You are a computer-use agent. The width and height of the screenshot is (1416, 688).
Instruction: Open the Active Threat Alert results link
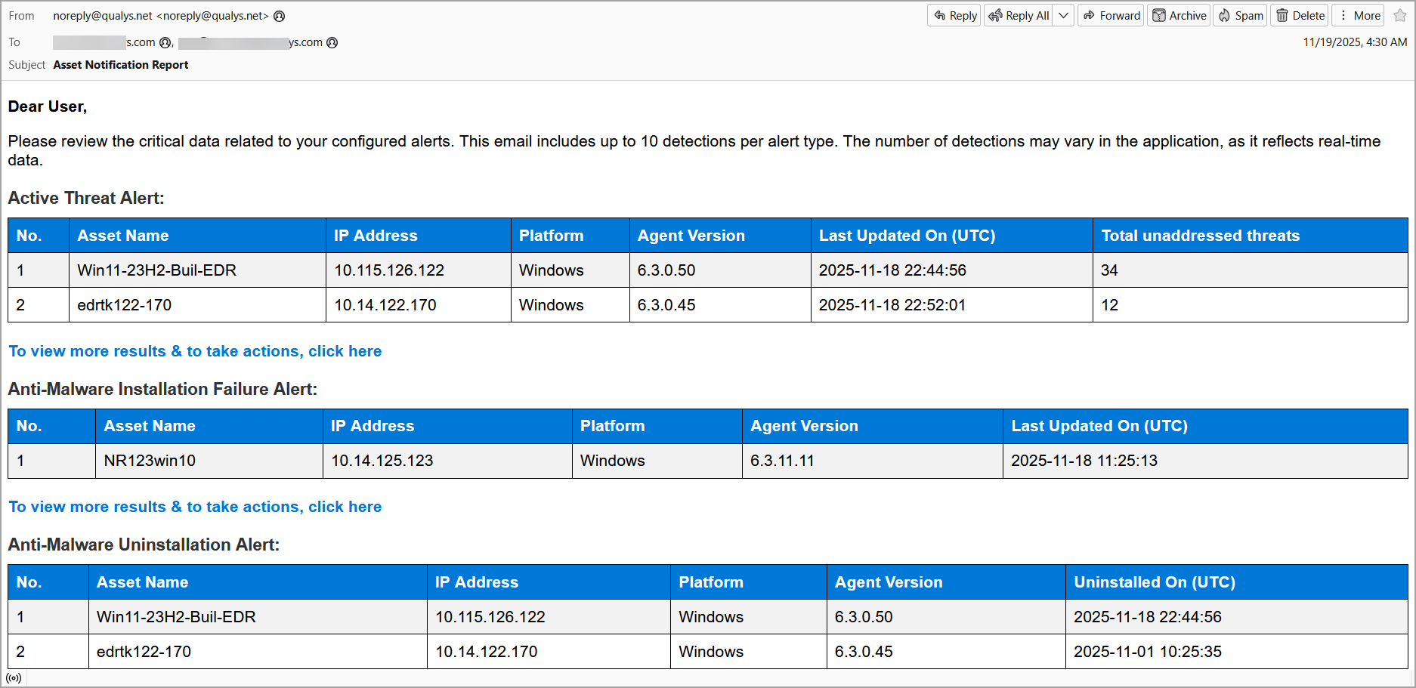[x=195, y=351]
